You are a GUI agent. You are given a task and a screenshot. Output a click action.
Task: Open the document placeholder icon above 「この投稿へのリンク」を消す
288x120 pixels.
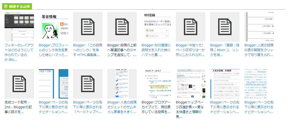88,27
